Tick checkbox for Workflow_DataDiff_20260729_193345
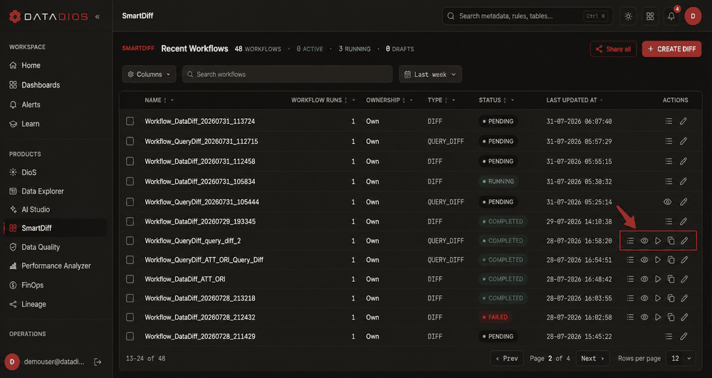Viewport: 712px width, 378px height. point(130,221)
